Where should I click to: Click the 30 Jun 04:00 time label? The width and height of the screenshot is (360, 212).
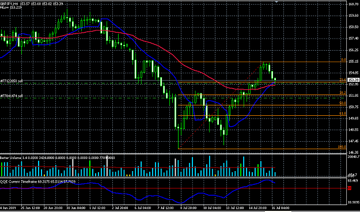click(x=76, y=208)
